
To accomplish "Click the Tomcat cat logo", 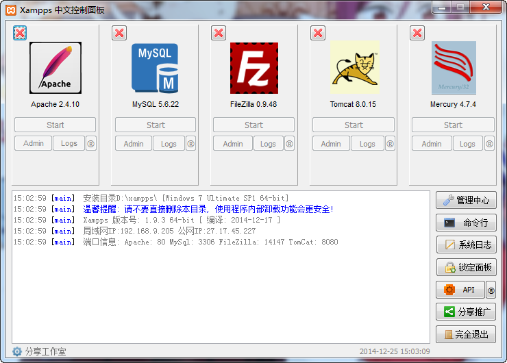I will point(355,67).
